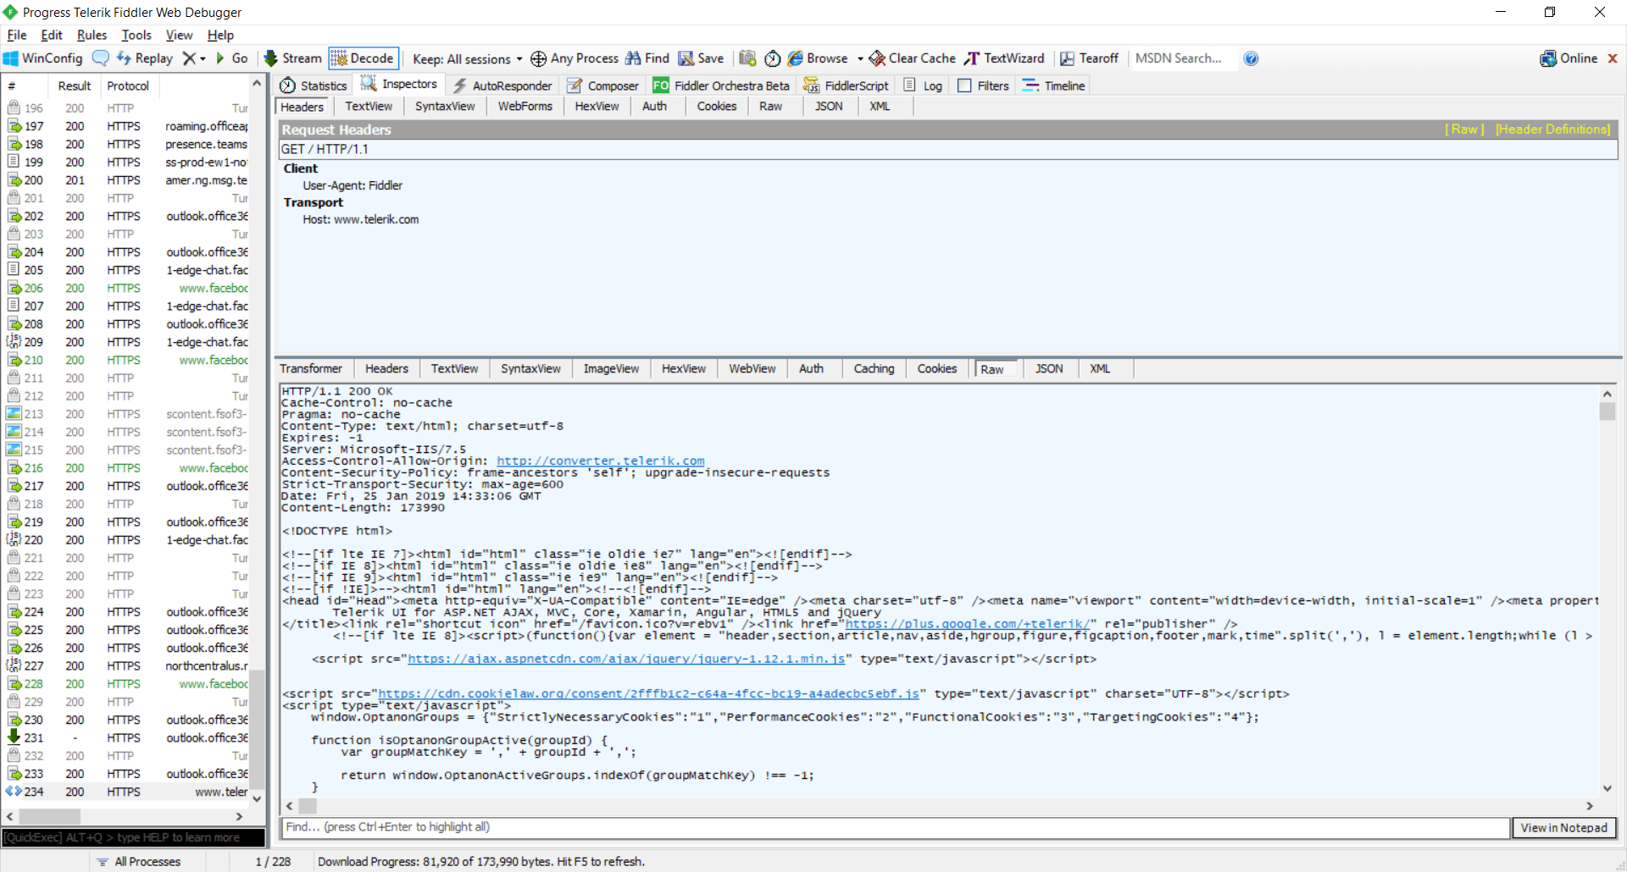Click the response vertical scrollbar thumb
Viewport: 1627px width, 872px height.
pyautogui.click(x=1607, y=411)
